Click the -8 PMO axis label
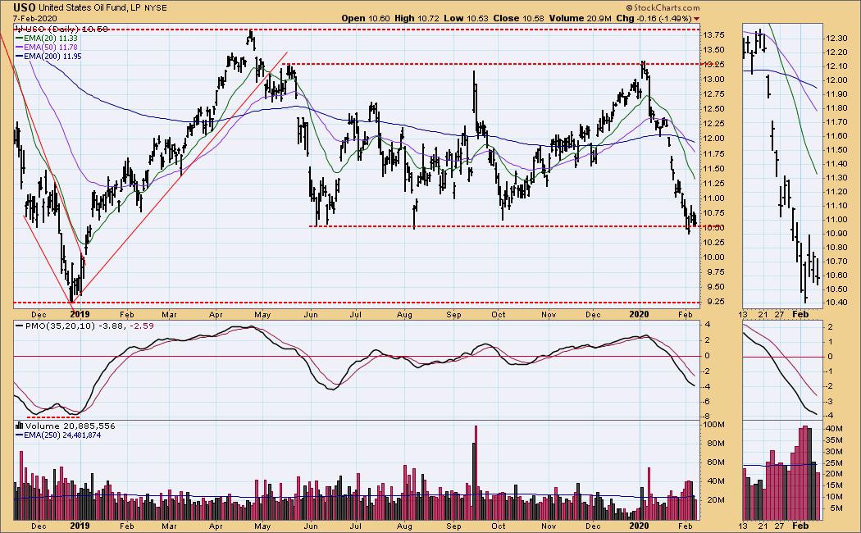Screen dimensions: 861x533 click(707, 417)
